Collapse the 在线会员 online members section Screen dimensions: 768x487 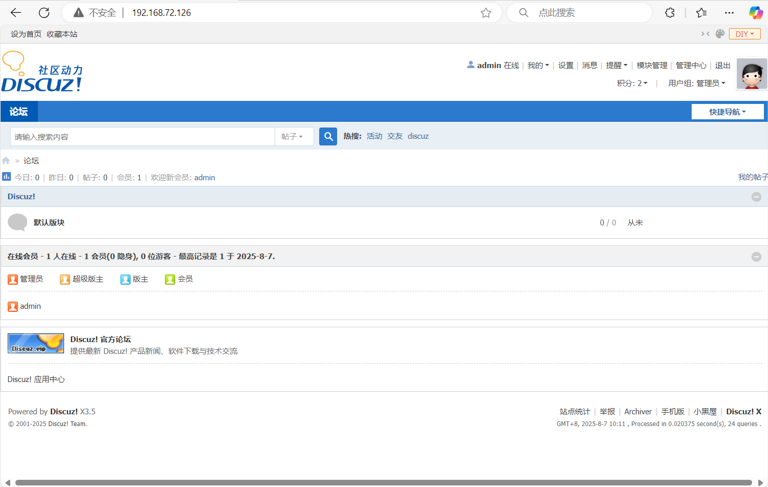[756, 257]
